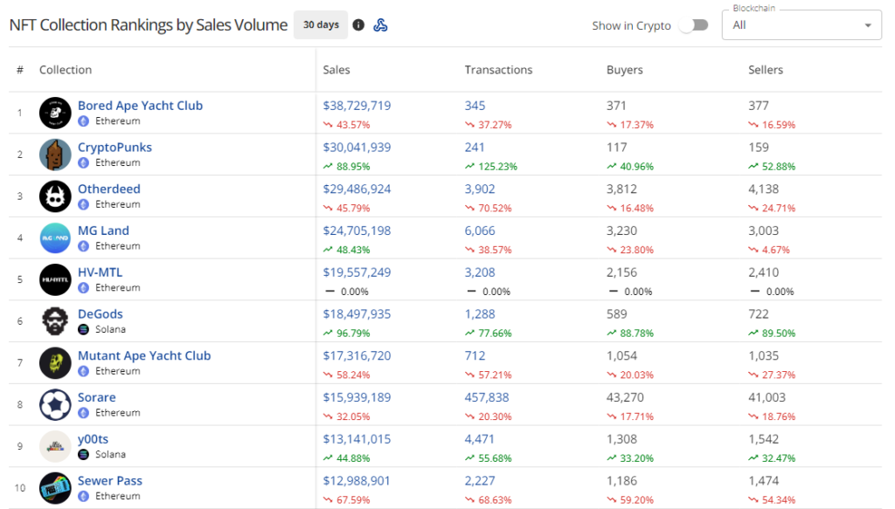Click the y00ts collection avatar

[55, 446]
